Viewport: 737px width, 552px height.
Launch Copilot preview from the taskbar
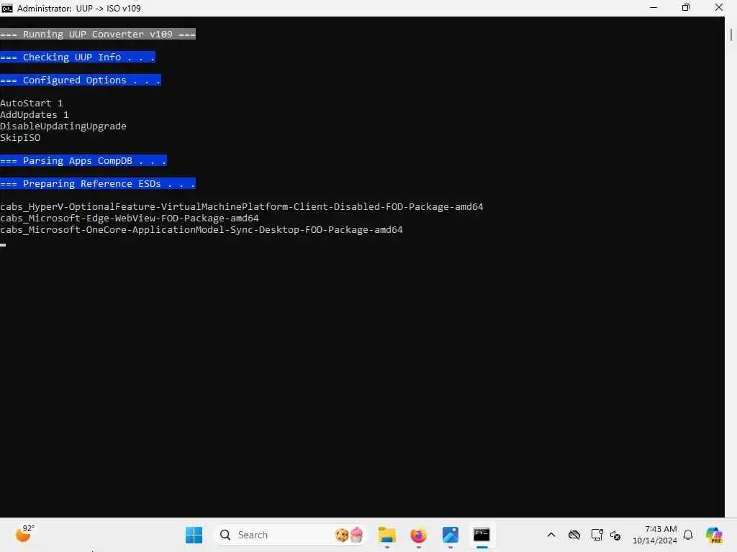714,535
